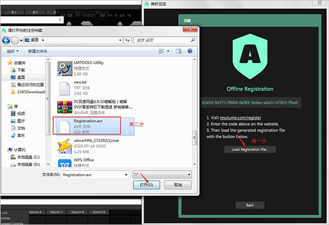Select the winrarhhb_172392(1).exe file icon
329x225 pixels.
(65, 146)
